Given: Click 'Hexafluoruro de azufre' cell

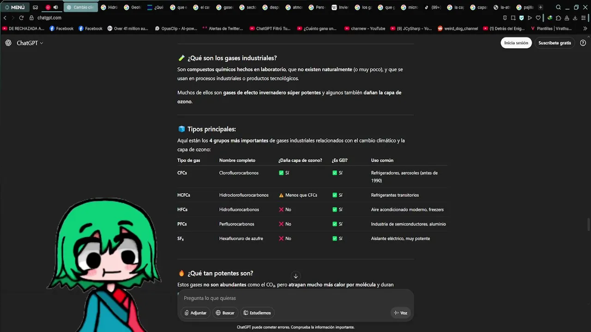Looking at the screenshot, I should (x=241, y=238).
